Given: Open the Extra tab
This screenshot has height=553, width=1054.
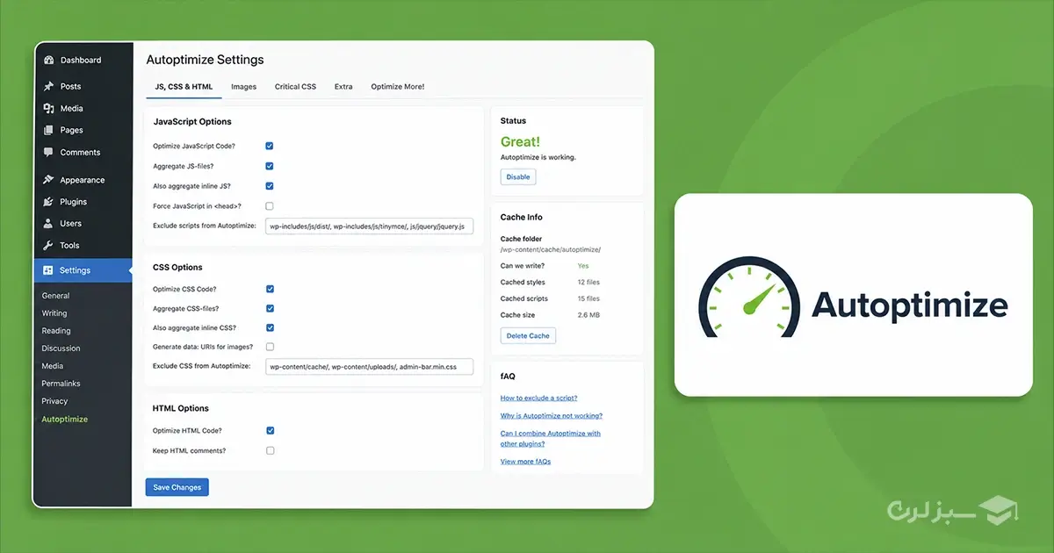Looking at the screenshot, I should [x=343, y=87].
